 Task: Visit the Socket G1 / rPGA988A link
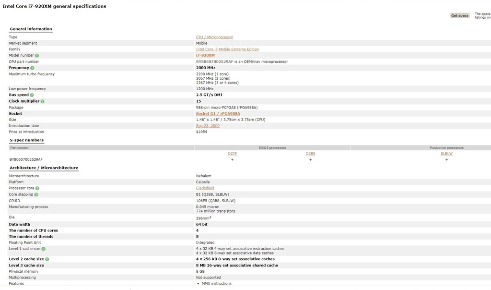(218, 113)
